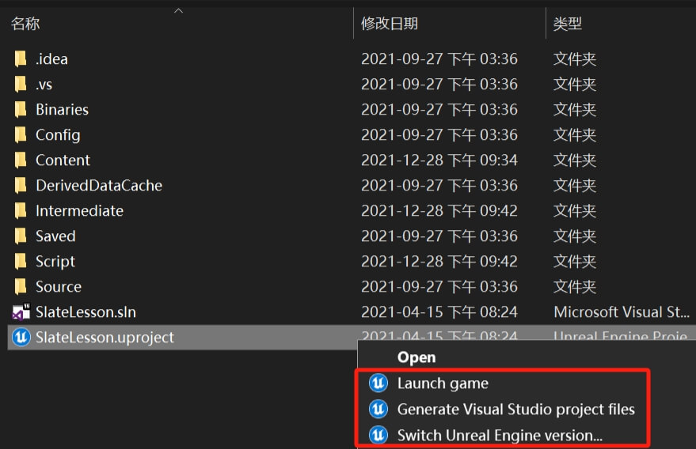Click the Source folder icon
Screen dimensions: 696x449
(21, 287)
